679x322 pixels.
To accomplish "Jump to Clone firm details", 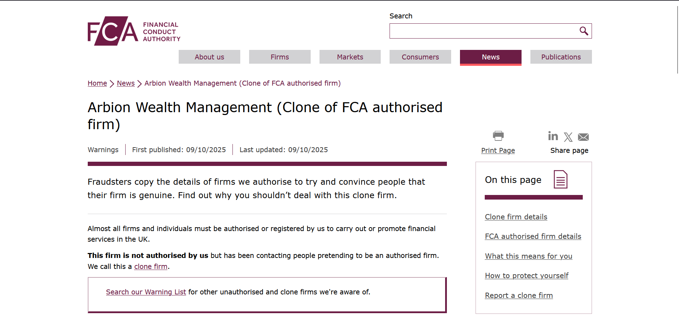I will click(516, 217).
